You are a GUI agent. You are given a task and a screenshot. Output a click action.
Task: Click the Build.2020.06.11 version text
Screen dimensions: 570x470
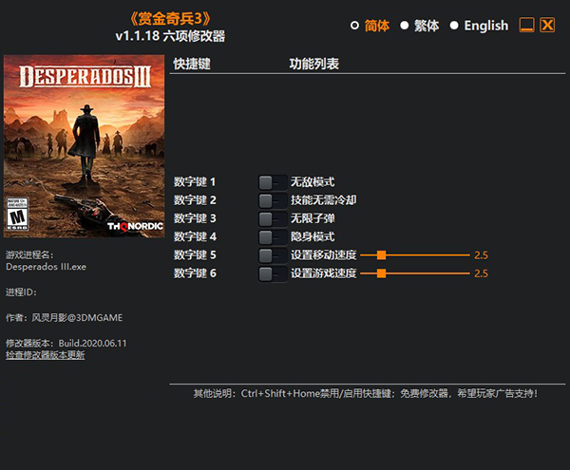(x=93, y=343)
